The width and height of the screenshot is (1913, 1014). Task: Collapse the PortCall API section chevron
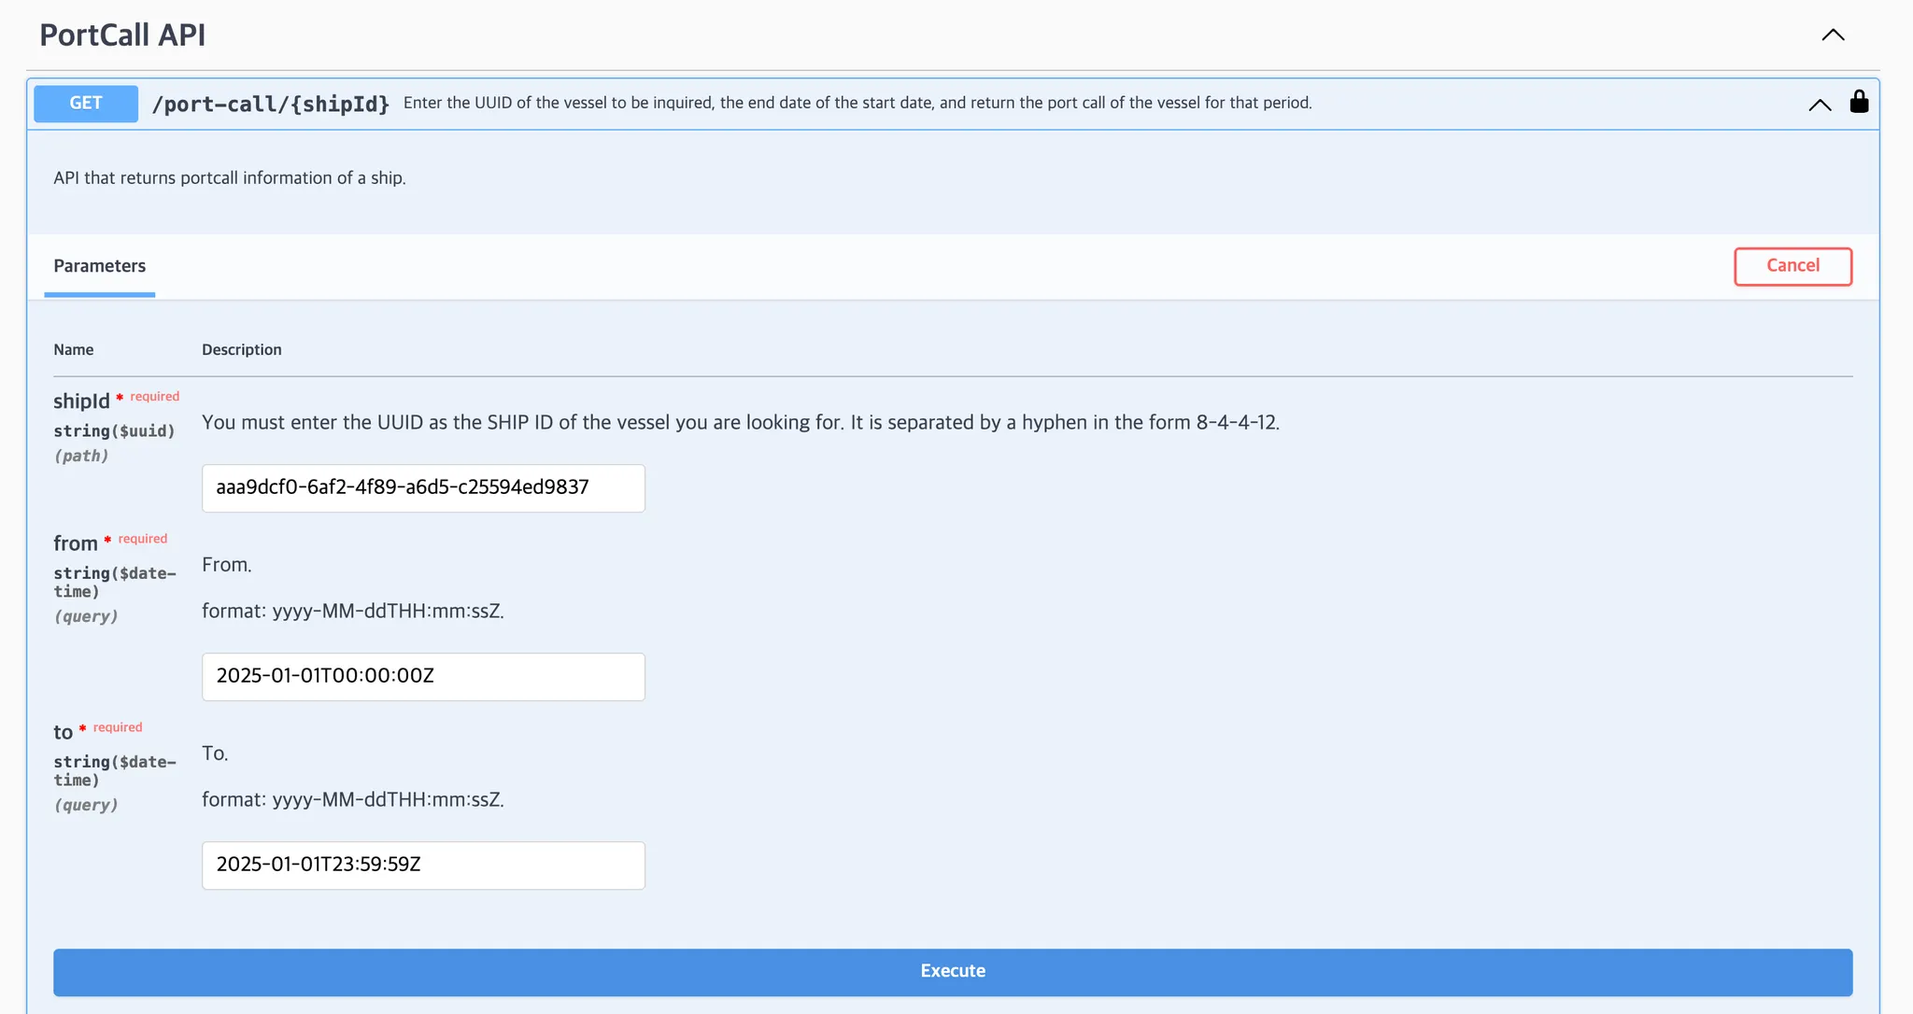[1833, 35]
